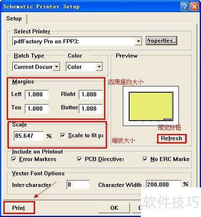Click the Preview group label
201x217 pixels.
[x=127, y=56]
